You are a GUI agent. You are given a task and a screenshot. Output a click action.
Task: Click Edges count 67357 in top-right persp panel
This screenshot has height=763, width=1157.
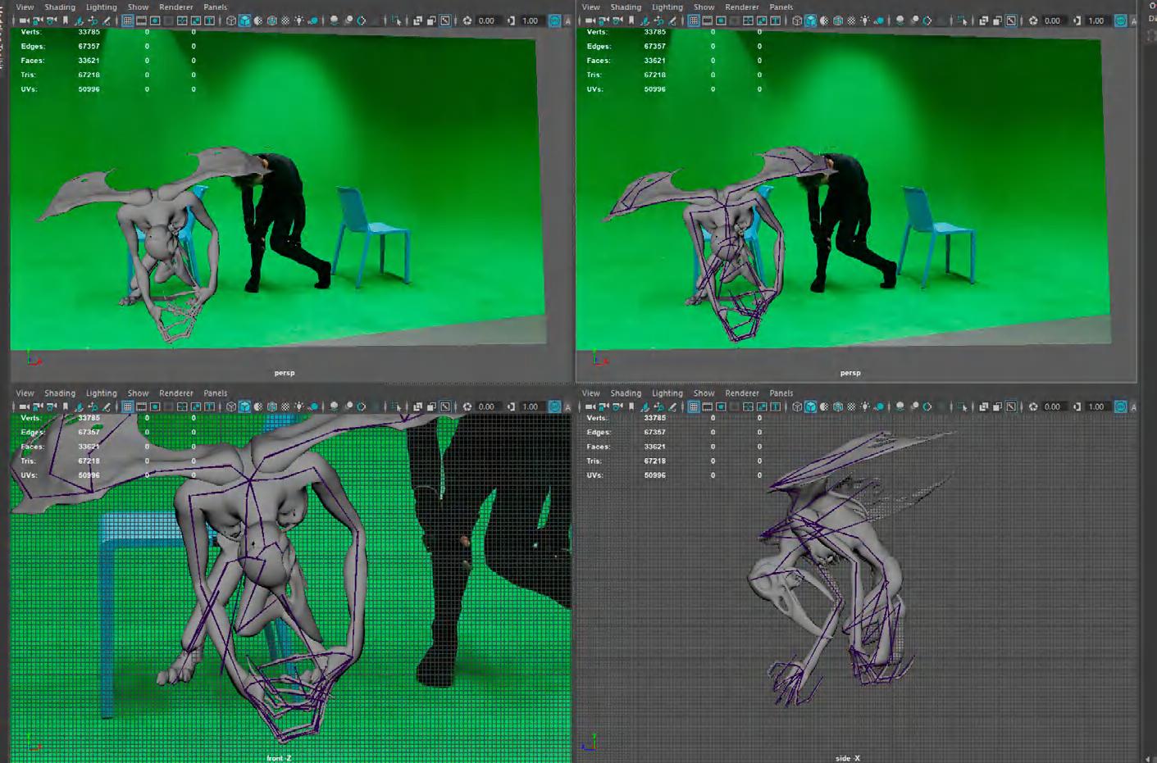pos(655,47)
